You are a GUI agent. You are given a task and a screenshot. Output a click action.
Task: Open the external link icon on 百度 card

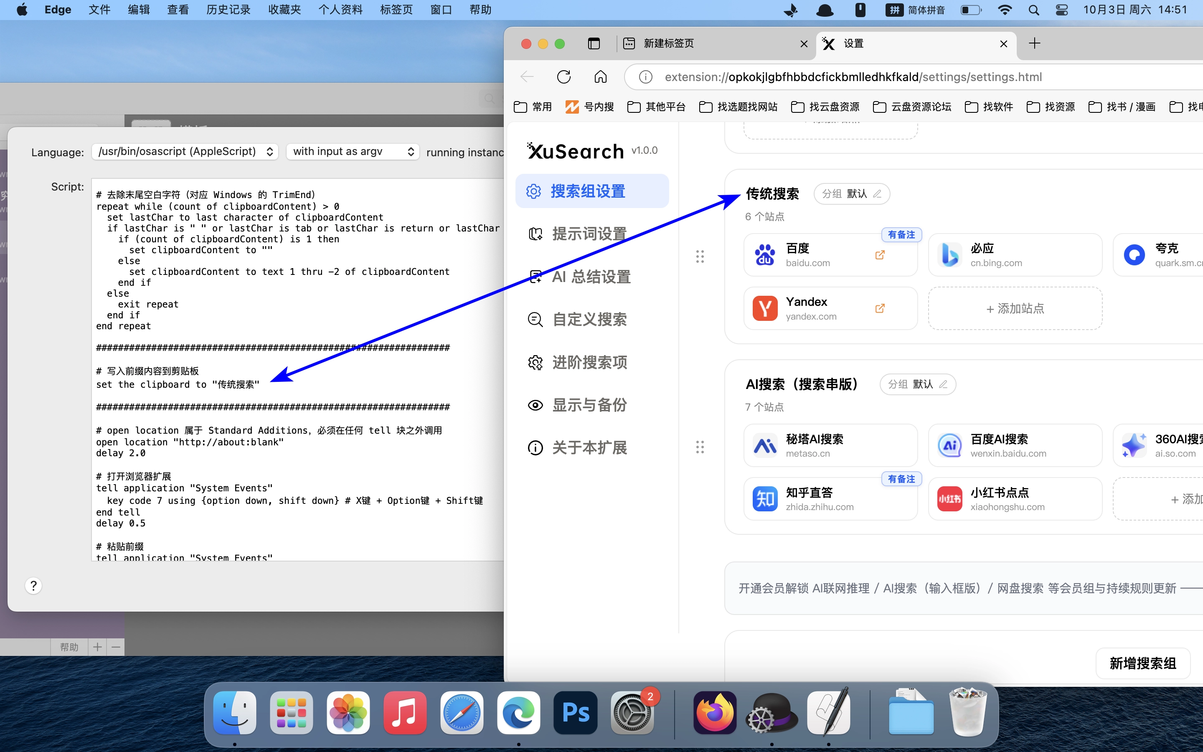(880, 255)
